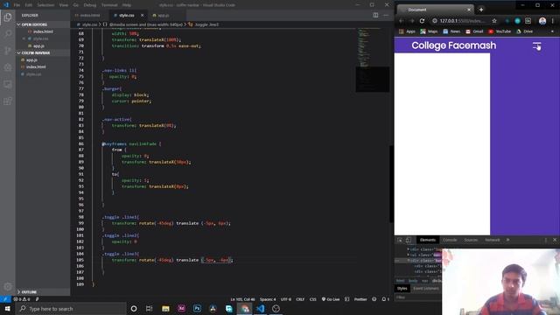
Task: Open the YouTube bookmark in Chrome
Action: point(500,31)
